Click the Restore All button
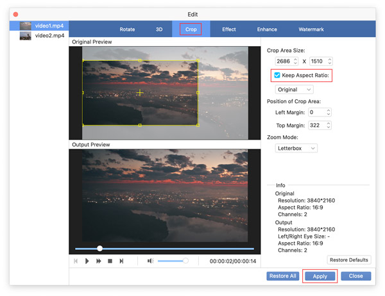The width and height of the screenshot is (385, 296). tap(282, 276)
